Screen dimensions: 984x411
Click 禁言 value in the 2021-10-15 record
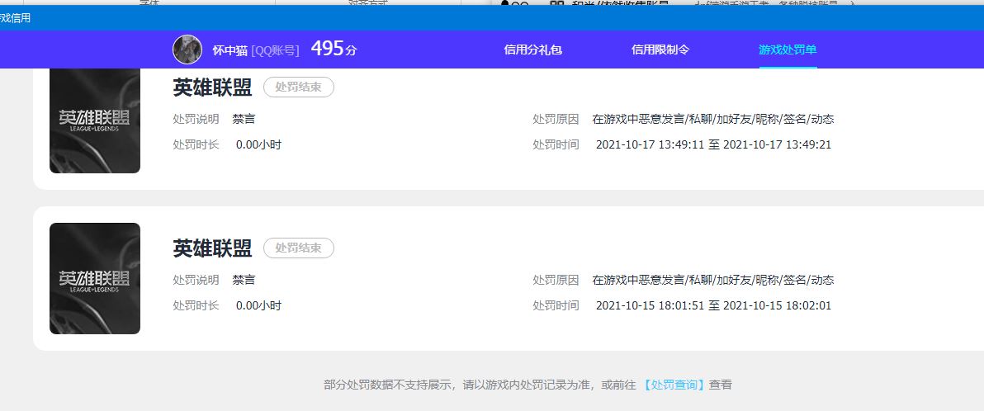(244, 279)
